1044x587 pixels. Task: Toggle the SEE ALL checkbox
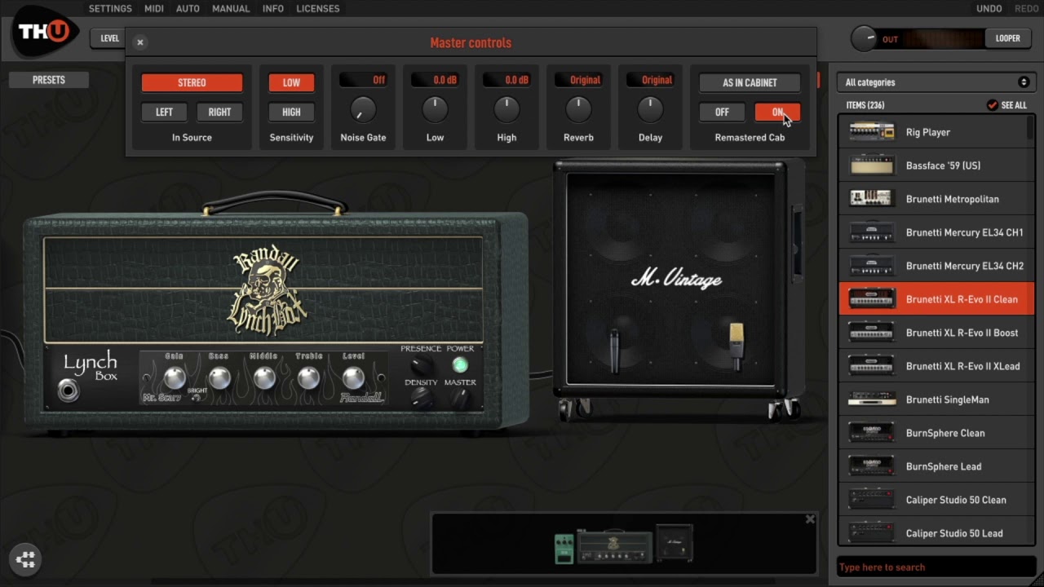[992, 105]
